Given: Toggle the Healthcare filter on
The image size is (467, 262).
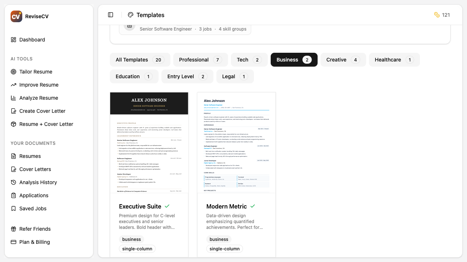Looking at the screenshot, I should 394,60.
